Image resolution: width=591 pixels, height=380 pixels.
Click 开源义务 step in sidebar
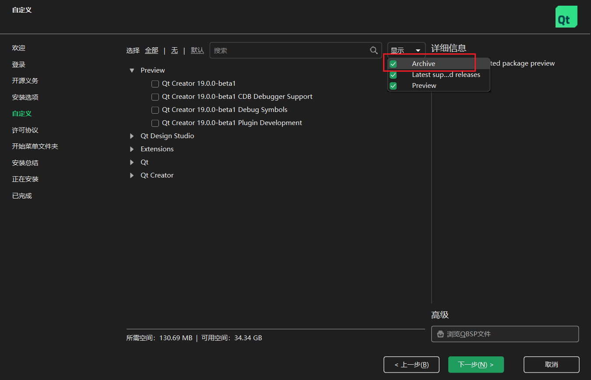(25, 81)
